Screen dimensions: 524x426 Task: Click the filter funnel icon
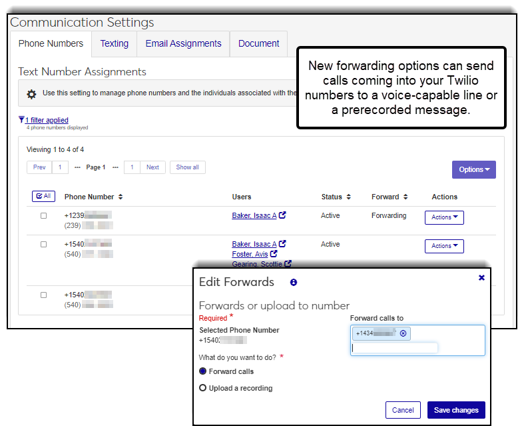pos(21,119)
